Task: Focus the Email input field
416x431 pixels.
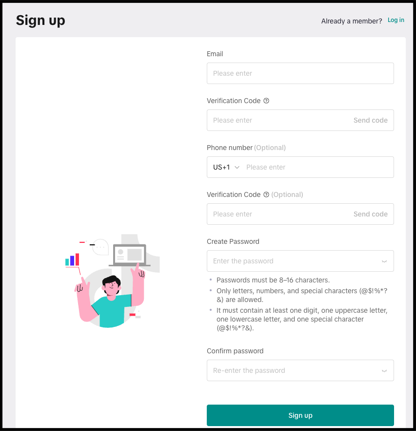Action: pos(300,73)
